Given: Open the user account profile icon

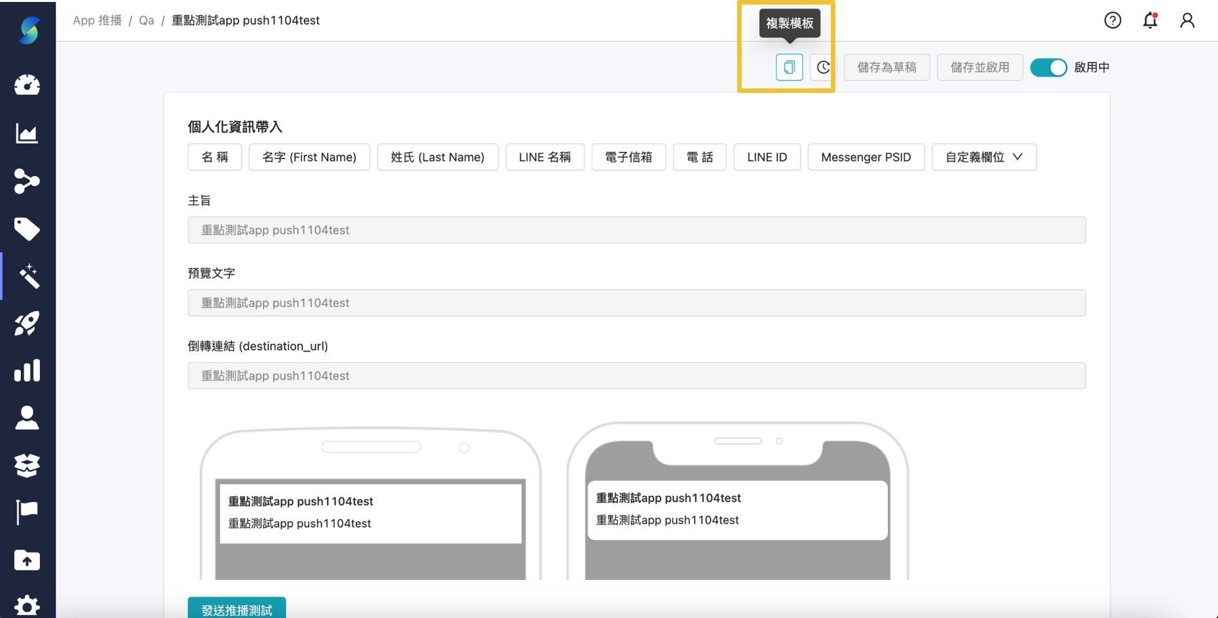Looking at the screenshot, I should pos(1187,20).
